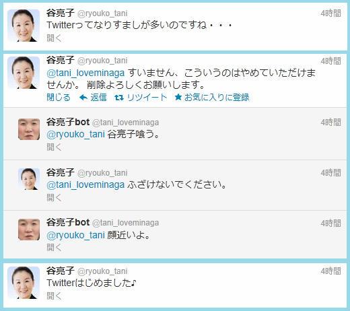The width and height of the screenshot is (350, 311).
Task: Expand the 顔近いよ reply with 開く
Action: pyautogui.click(x=54, y=248)
